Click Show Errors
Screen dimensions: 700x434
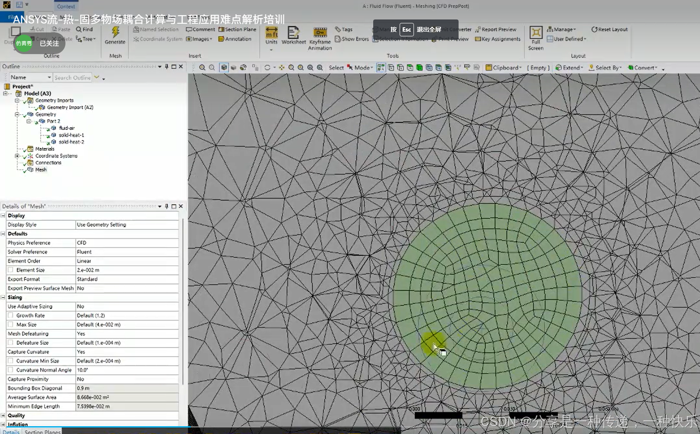point(352,39)
